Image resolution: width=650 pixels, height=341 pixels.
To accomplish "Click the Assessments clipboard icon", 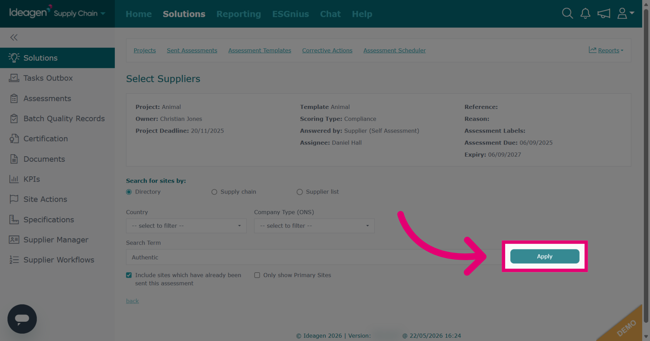I will click(14, 98).
